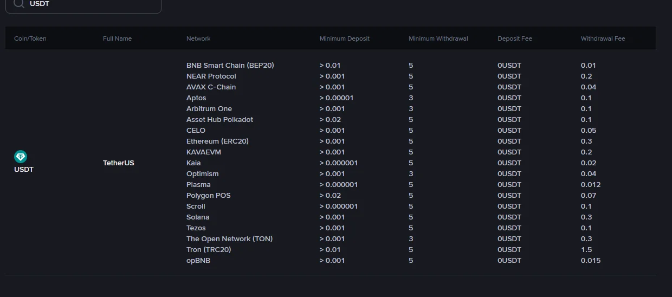Viewport: 672px width, 297px height.
Task: Select the Asset Hub Polkadot network row
Action: pos(219,119)
